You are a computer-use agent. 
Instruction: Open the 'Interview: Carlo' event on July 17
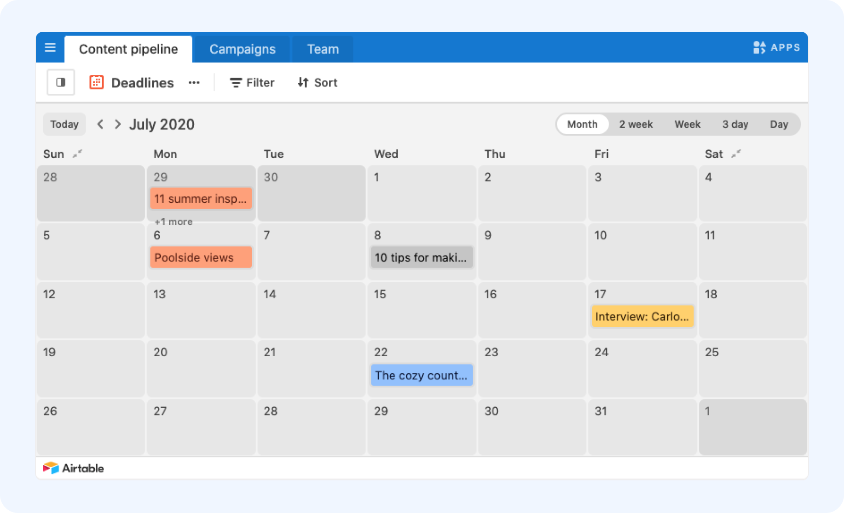pos(642,316)
